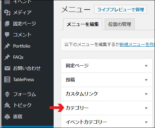Click the フォーラム forum icon
Image resolution: width=155 pixels, height=128 pixels.
click(7, 94)
